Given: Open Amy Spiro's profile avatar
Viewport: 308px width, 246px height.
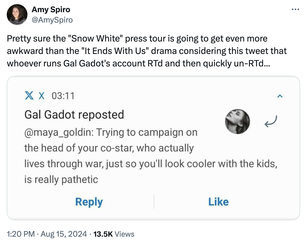Looking at the screenshot, I should point(17,15).
